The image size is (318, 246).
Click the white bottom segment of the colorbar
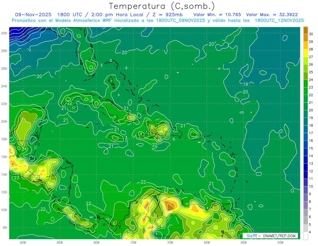(x=306, y=236)
